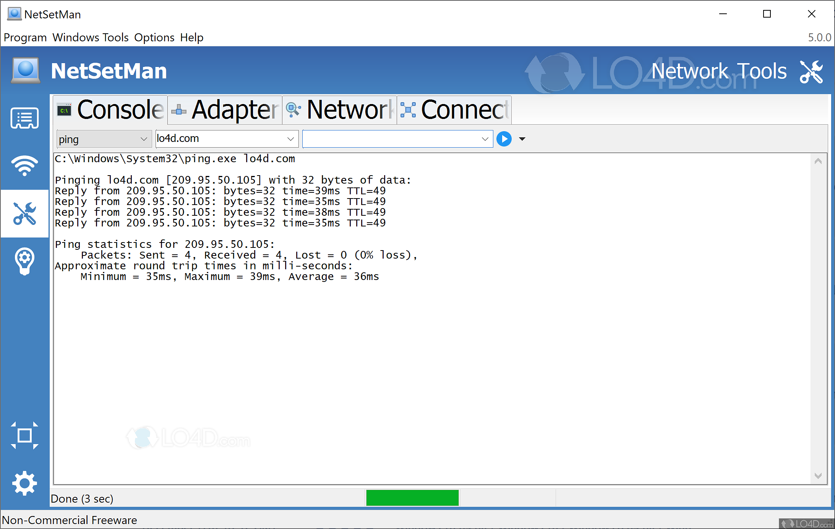Open the arrow menu beside run button

pos(522,139)
